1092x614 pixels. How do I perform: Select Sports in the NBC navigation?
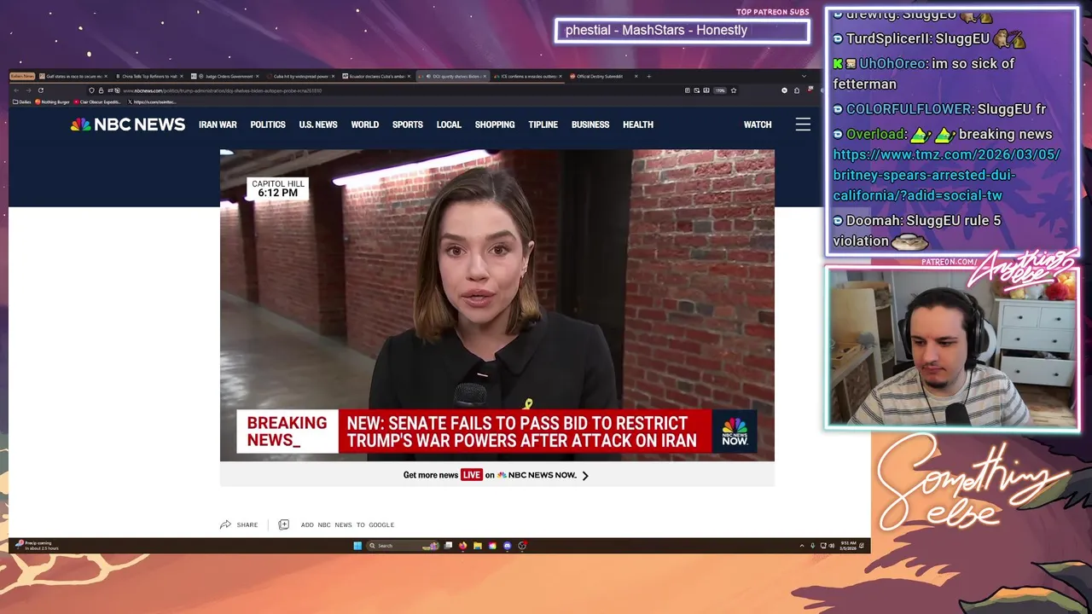(x=408, y=125)
